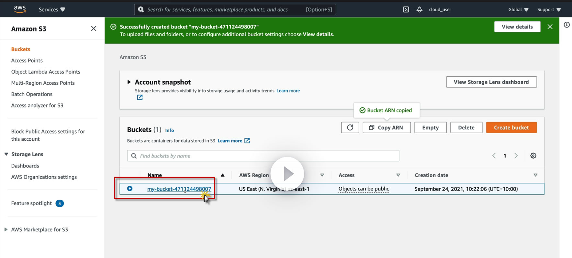Viewport: 572px width, 258px height.
Task: Expand AWS Marketplace for S3
Action: pyautogui.click(x=6, y=229)
